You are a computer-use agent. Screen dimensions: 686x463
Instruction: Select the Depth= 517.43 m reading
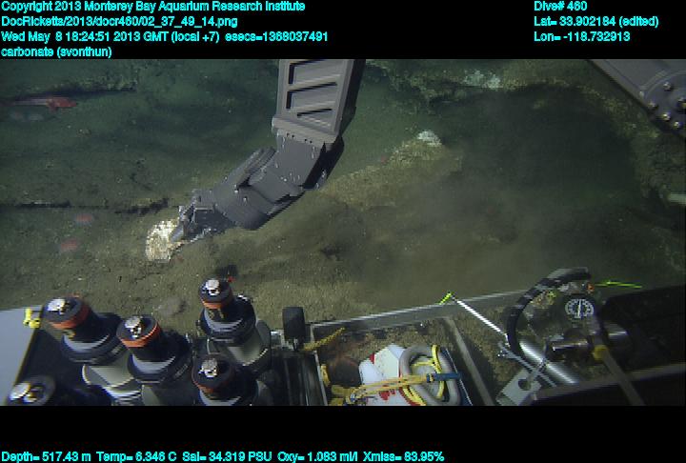pos(46,457)
